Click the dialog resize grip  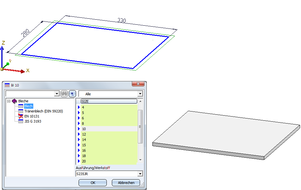(x=142, y=185)
